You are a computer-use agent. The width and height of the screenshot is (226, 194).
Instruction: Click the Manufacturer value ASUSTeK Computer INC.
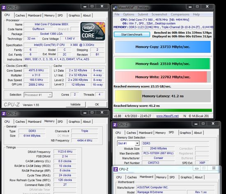pos(175,187)
